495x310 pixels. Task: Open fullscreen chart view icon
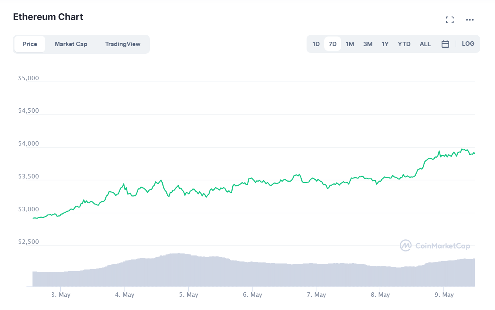pos(450,20)
